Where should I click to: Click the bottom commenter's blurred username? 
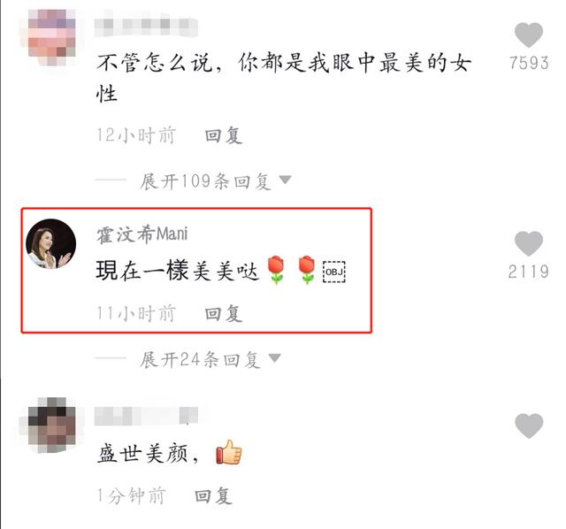tap(146, 416)
